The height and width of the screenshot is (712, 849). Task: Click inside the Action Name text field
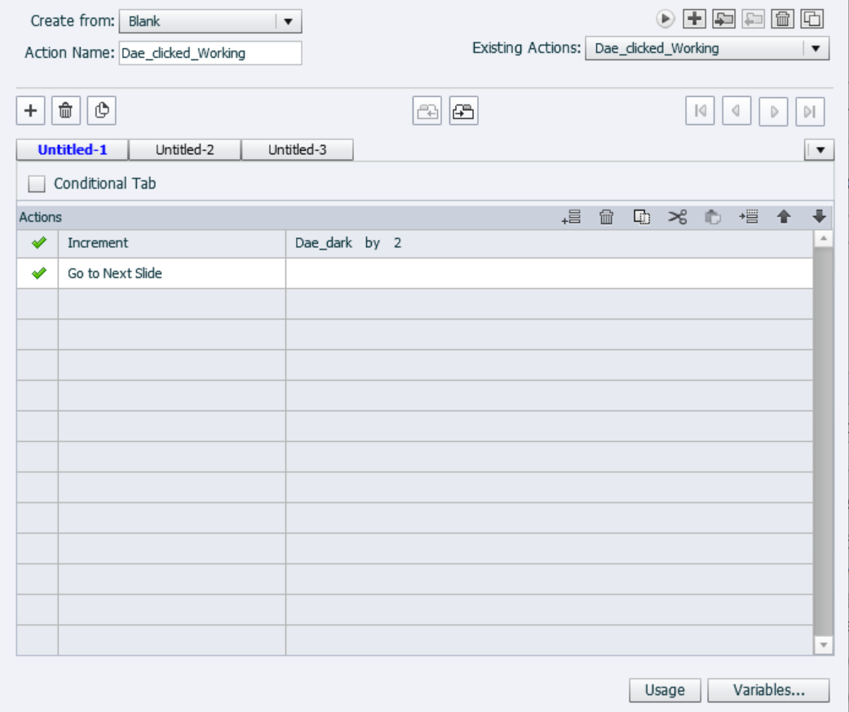click(x=210, y=53)
